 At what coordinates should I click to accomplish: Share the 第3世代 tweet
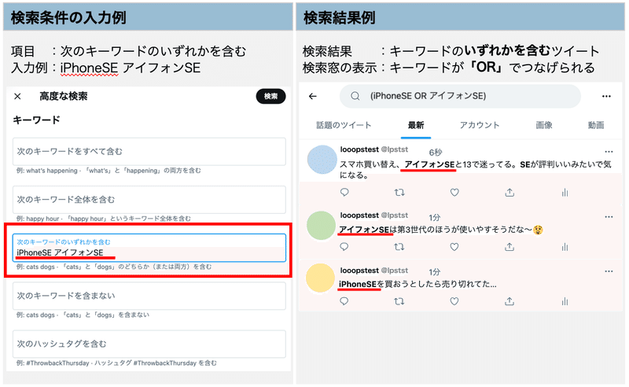click(x=509, y=246)
